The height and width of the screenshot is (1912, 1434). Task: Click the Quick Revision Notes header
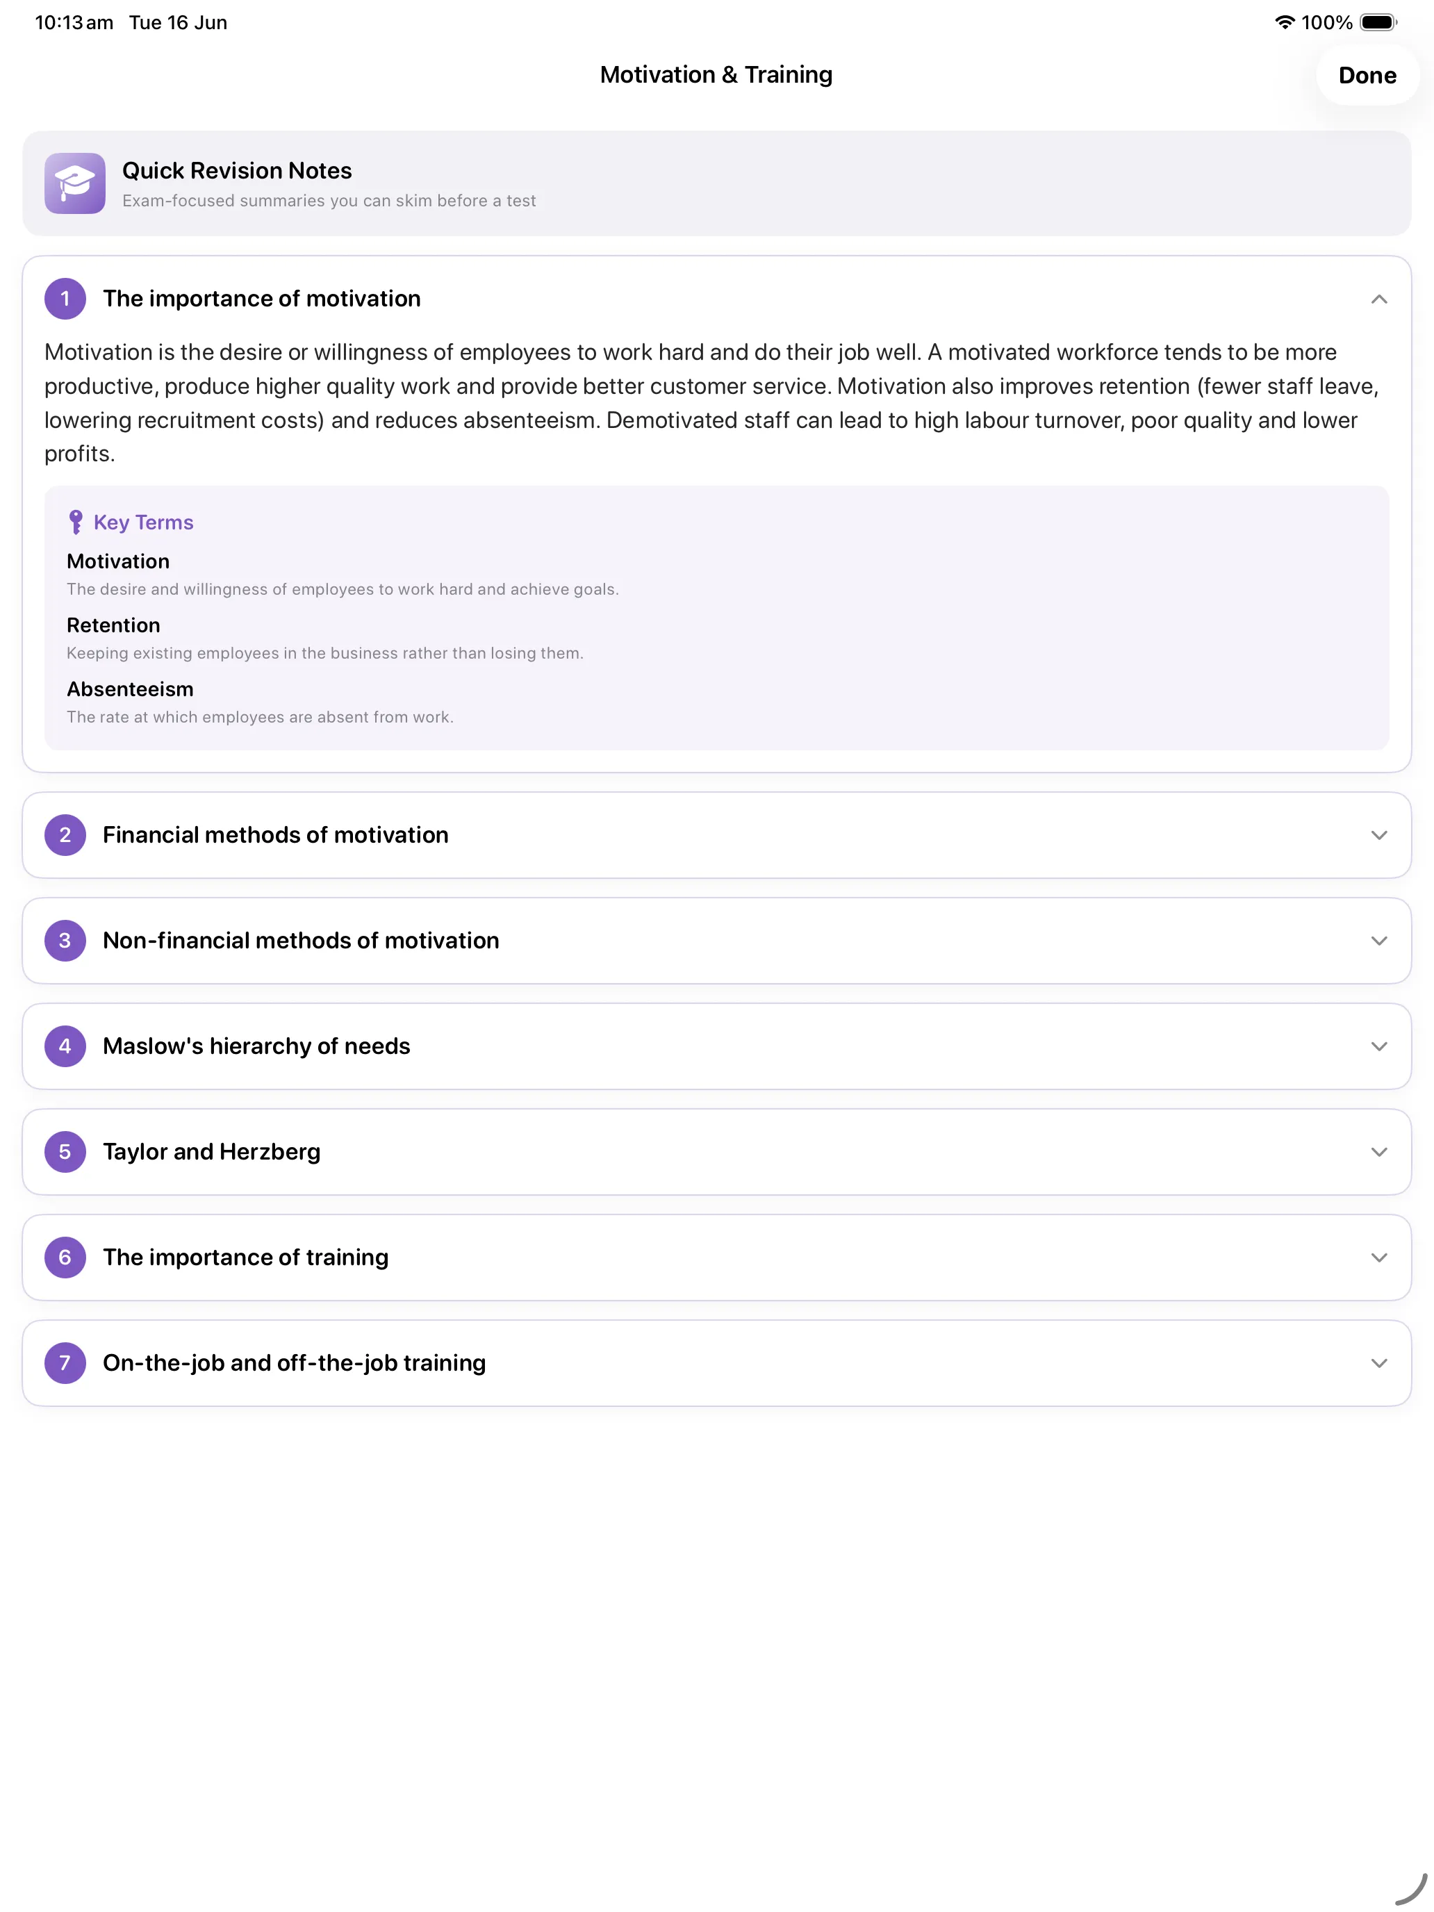tap(237, 170)
